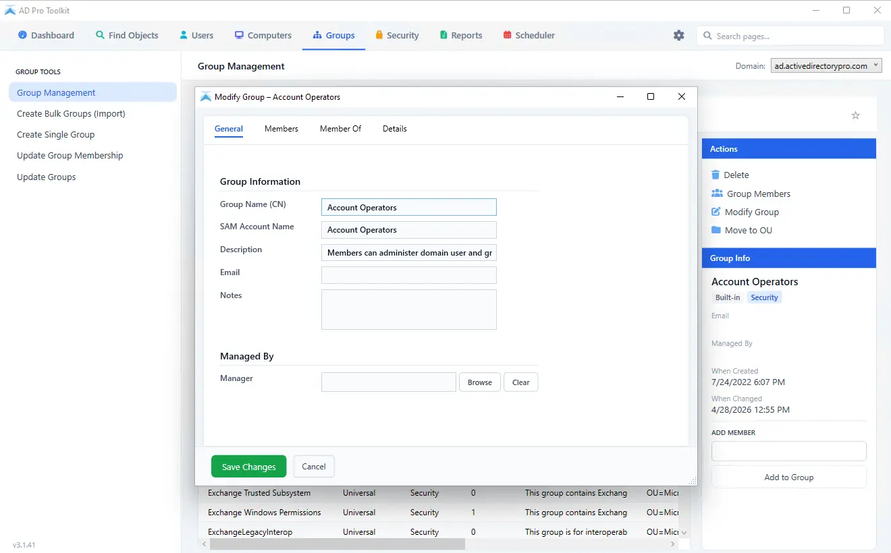Select the Exchange Windows Permissions row
891x553 pixels.
pyautogui.click(x=439, y=513)
